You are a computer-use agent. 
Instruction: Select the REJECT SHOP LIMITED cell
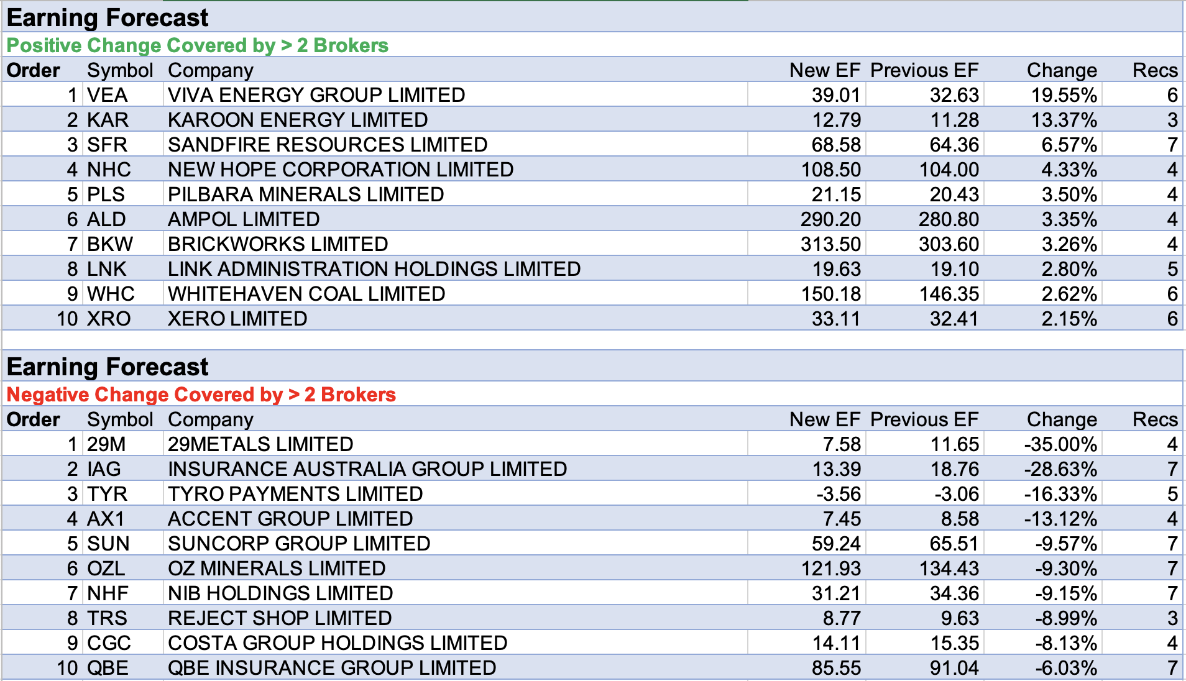click(x=280, y=618)
